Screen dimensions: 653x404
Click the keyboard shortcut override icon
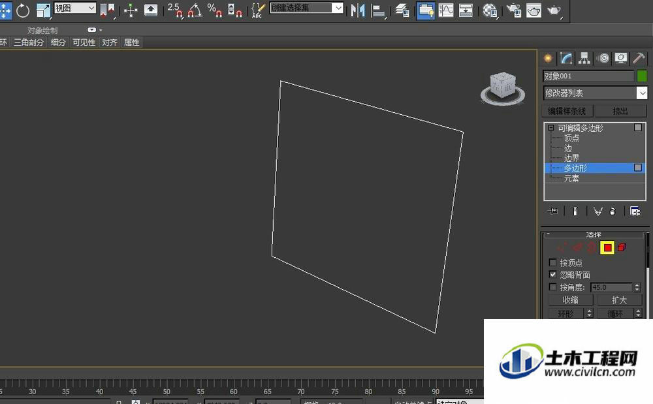(151, 10)
